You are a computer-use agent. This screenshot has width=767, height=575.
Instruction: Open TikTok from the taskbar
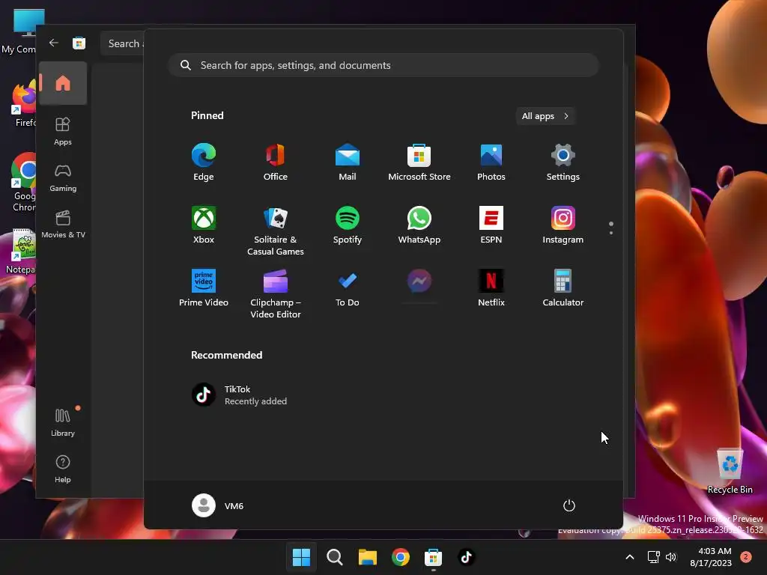(x=466, y=557)
